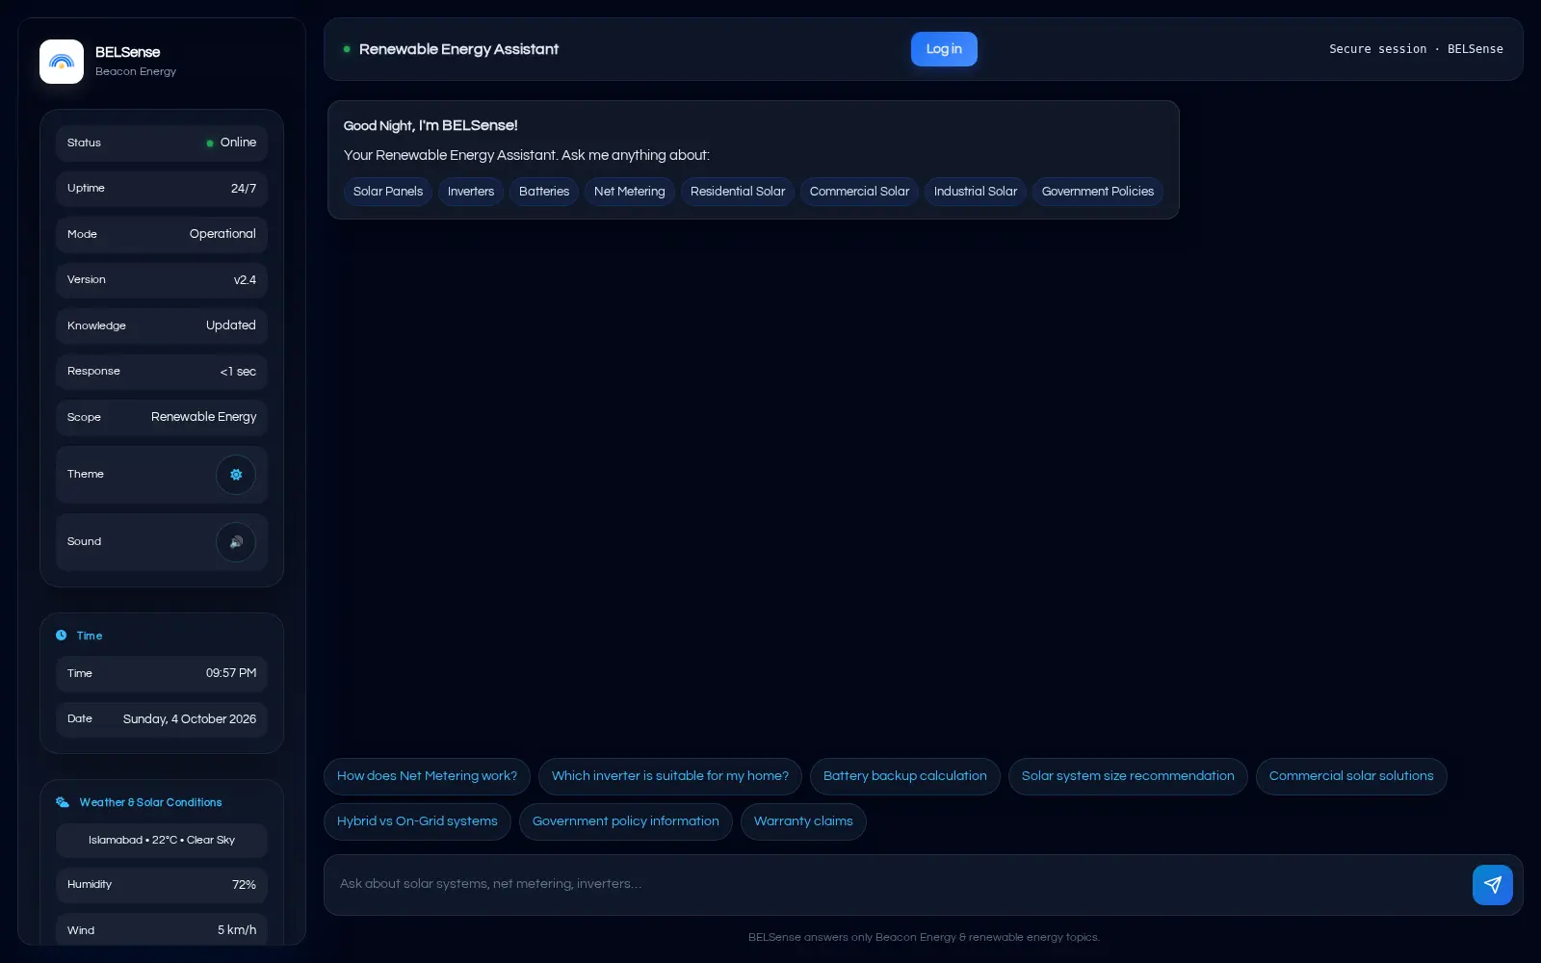Viewport: 1541px width, 963px height.
Task: Ask 'Which inverter is suitable for my home?'
Action: (670, 776)
